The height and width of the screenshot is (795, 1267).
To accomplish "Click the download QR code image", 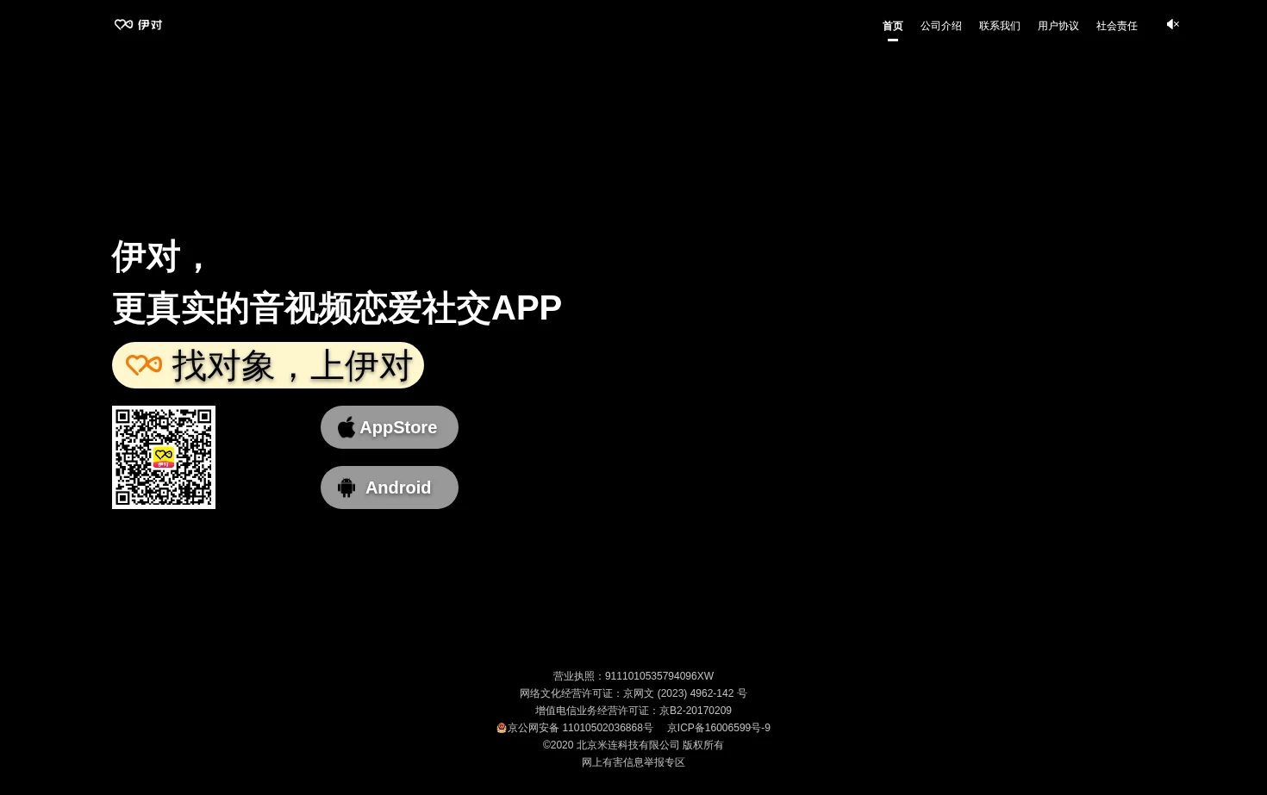I will 164,457.
